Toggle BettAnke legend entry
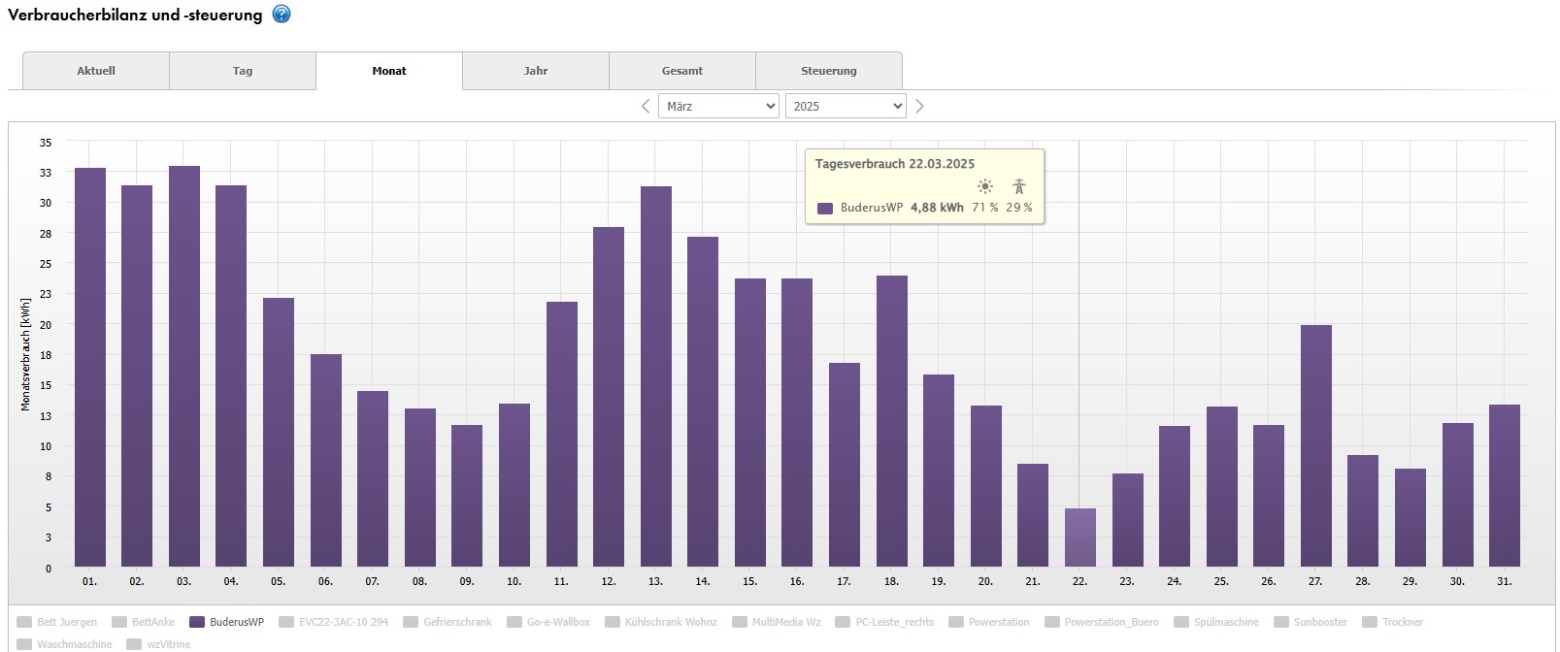1560x652 pixels. (x=144, y=622)
